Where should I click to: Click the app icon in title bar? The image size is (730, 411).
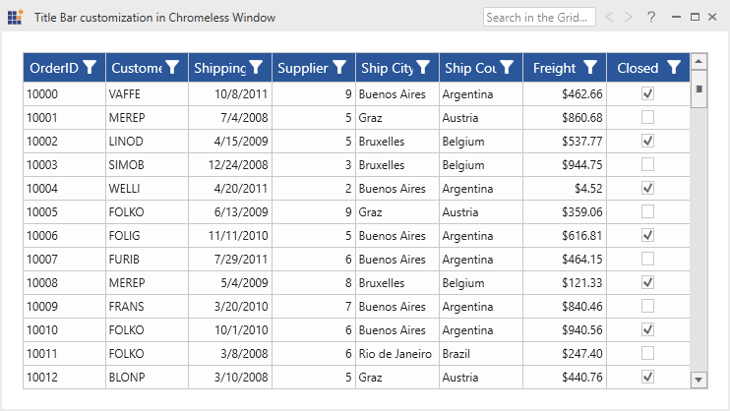(15, 18)
